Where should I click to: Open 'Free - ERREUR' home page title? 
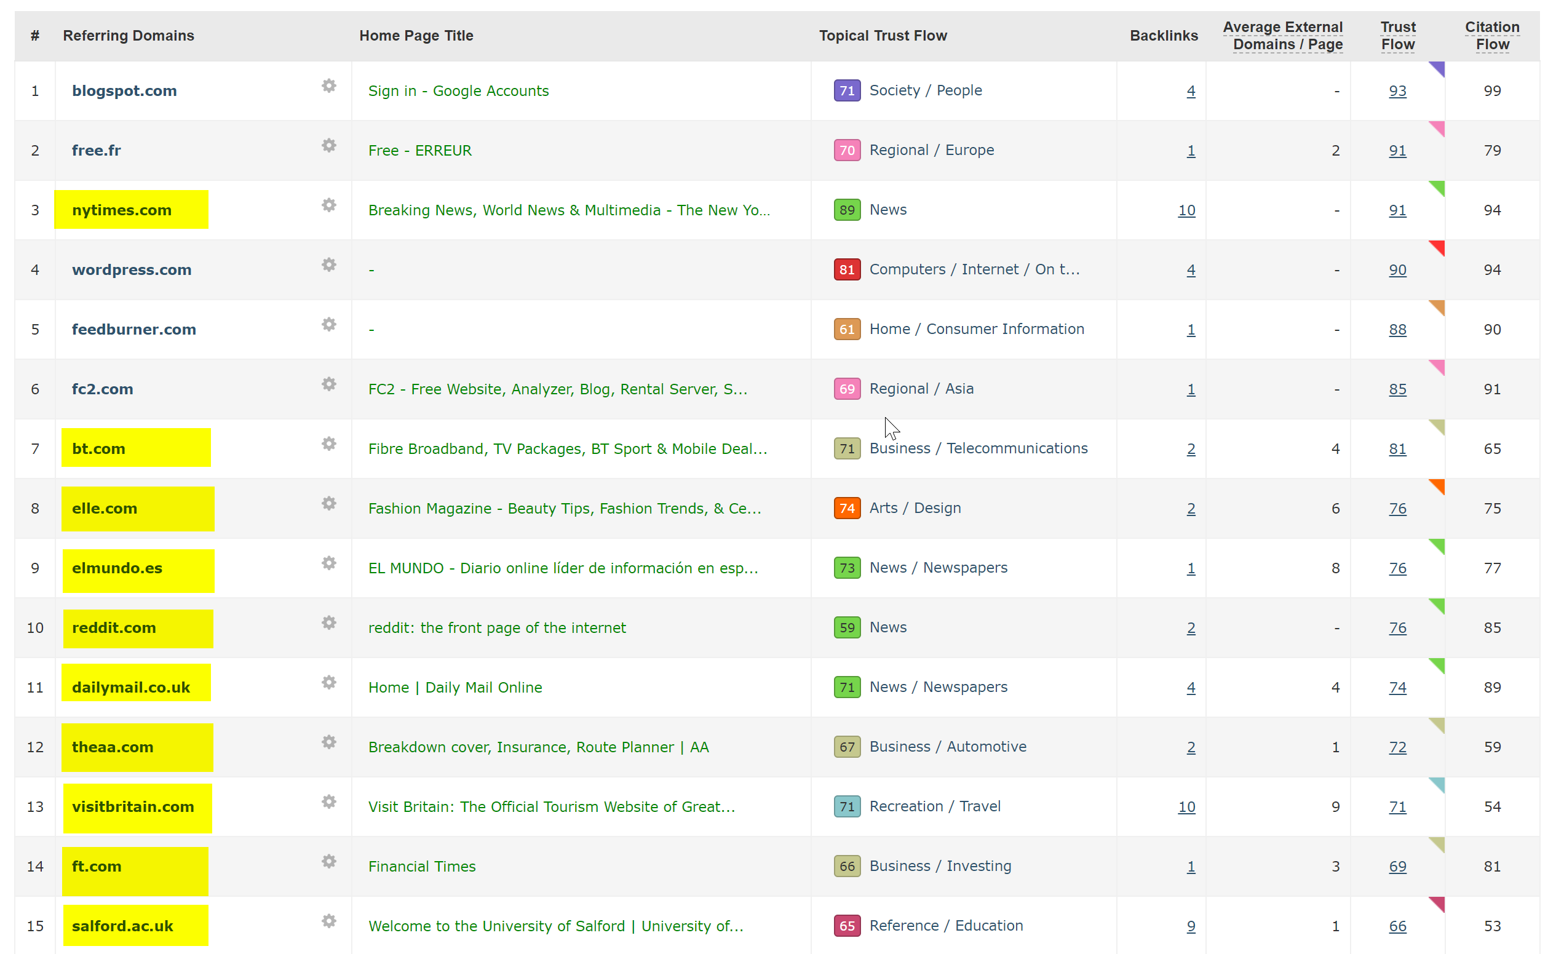[x=420, y=151]
